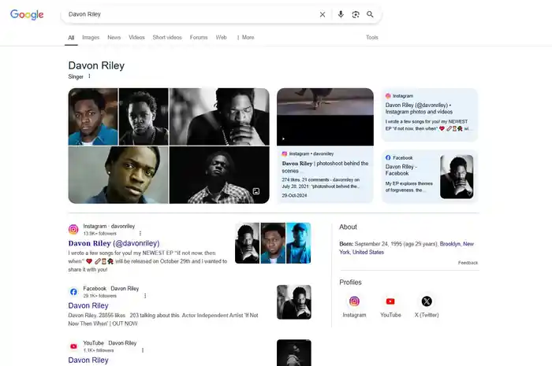
Task: Open the X (Twitter) profile icon
Action: point(427,301)
